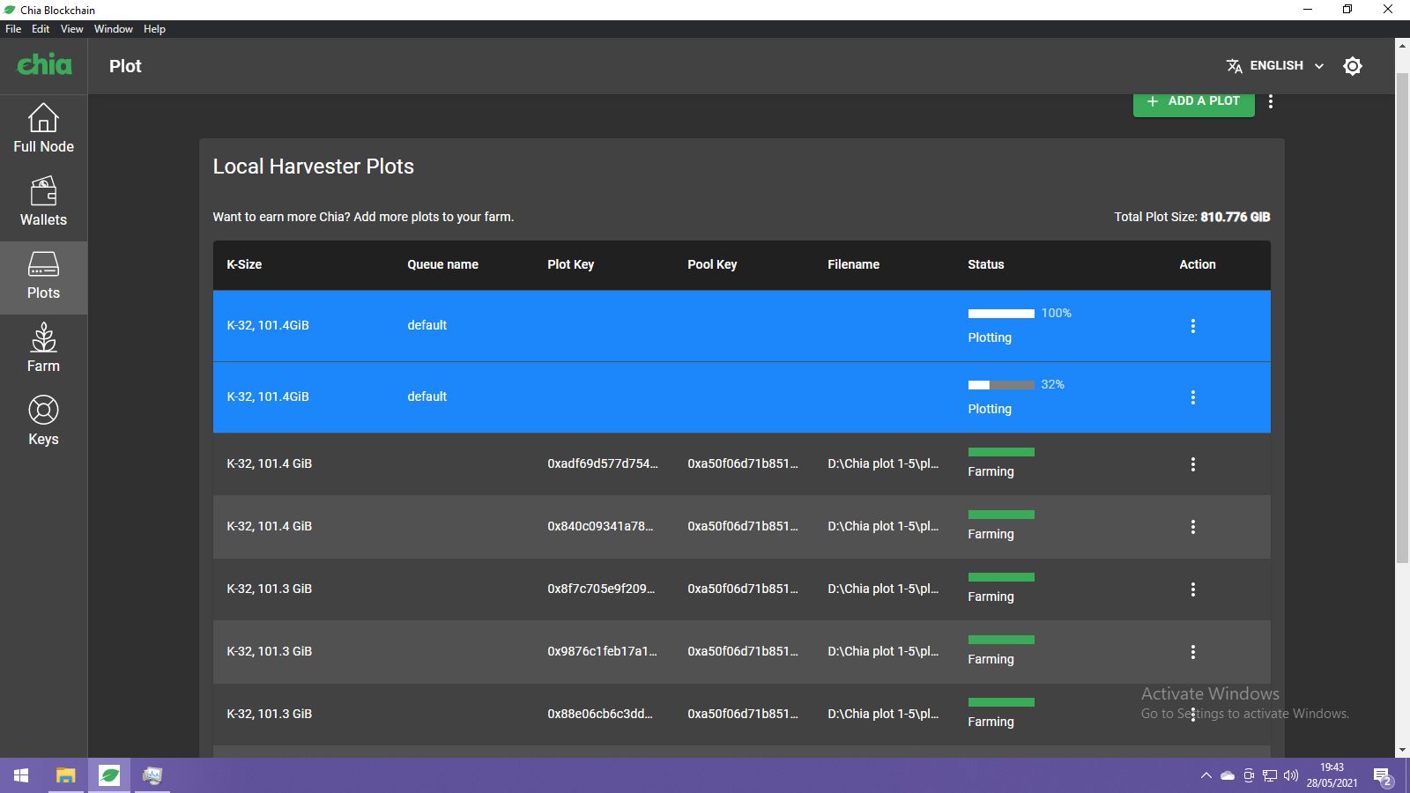The width and height of the screenshot is (1410, 793).
Task: Click plot key 0x9876c1feb17a1…
Action: click(x=603, y=651)
